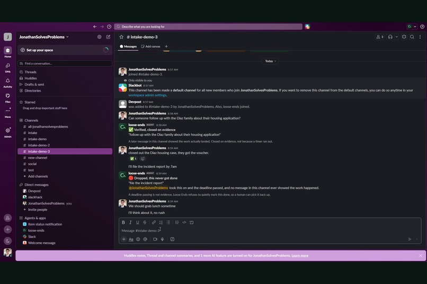The height and width of the screenshot is (284, 427).
Task: Open the workspace admin settings link
Action: [x=147, y=95]
